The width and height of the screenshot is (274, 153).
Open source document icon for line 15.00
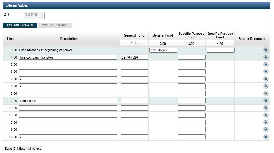point(266,122)
